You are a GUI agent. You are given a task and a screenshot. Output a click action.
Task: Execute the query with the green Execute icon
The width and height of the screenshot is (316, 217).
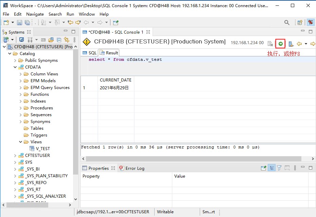tap(280, 43)
